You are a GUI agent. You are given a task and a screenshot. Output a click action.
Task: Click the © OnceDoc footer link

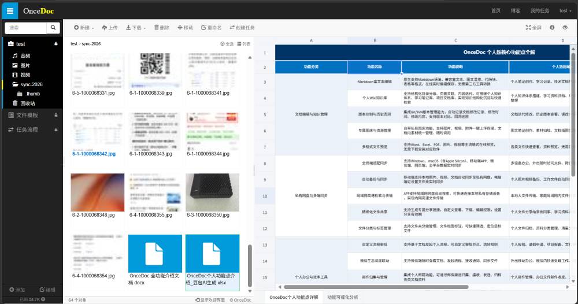[240, 300]
